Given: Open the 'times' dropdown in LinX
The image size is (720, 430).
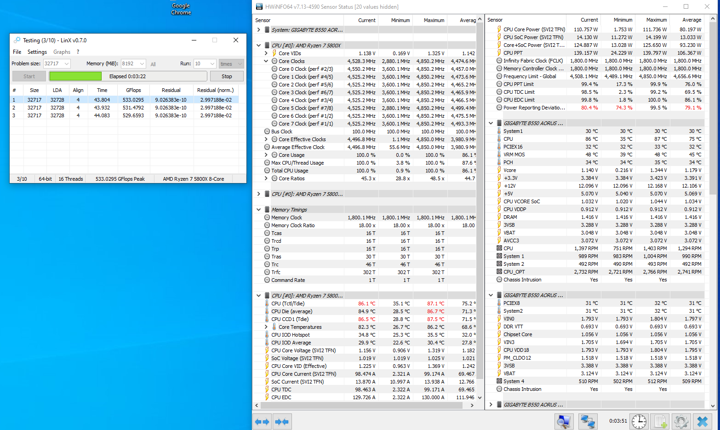Looking at the screenshot, I should [x=231, y=63].
